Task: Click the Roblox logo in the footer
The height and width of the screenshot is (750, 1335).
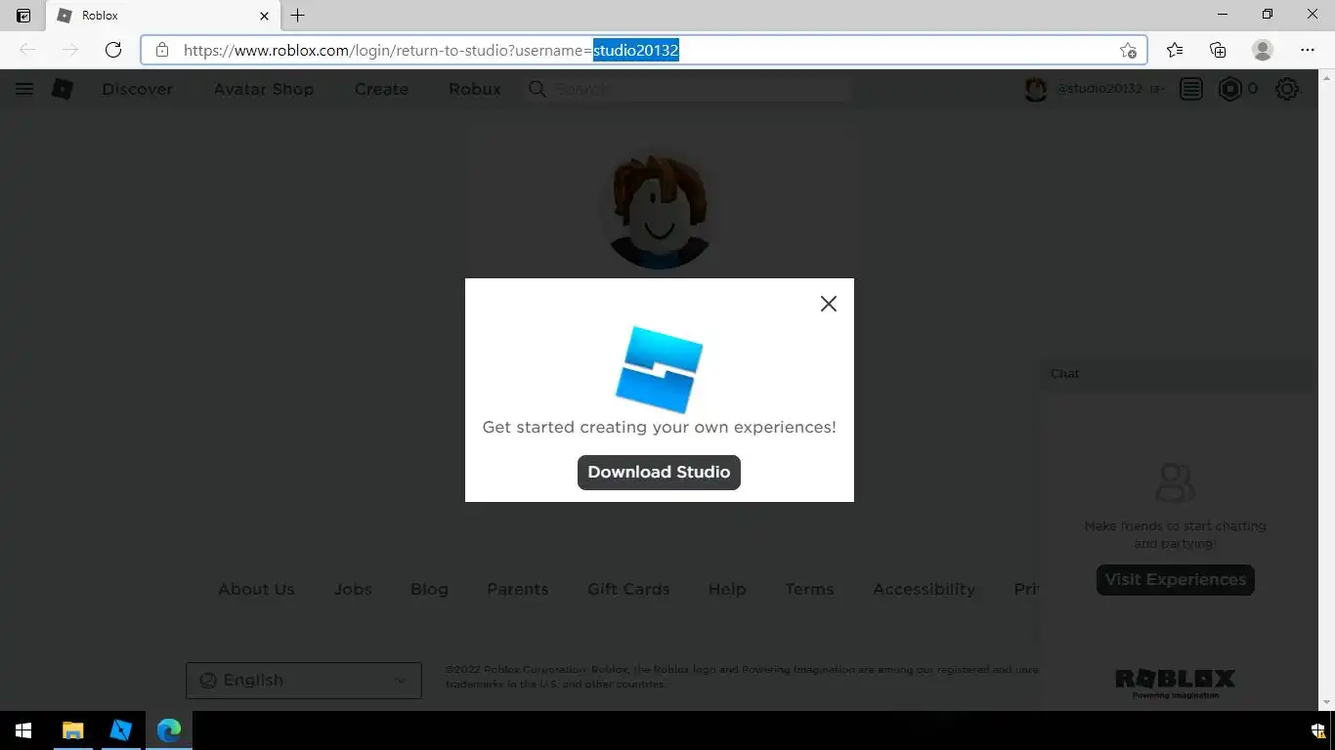Action: 1175,683
